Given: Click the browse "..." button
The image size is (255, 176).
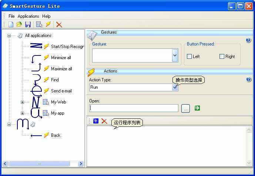Looking at the screenshot, I should point(186,108).
